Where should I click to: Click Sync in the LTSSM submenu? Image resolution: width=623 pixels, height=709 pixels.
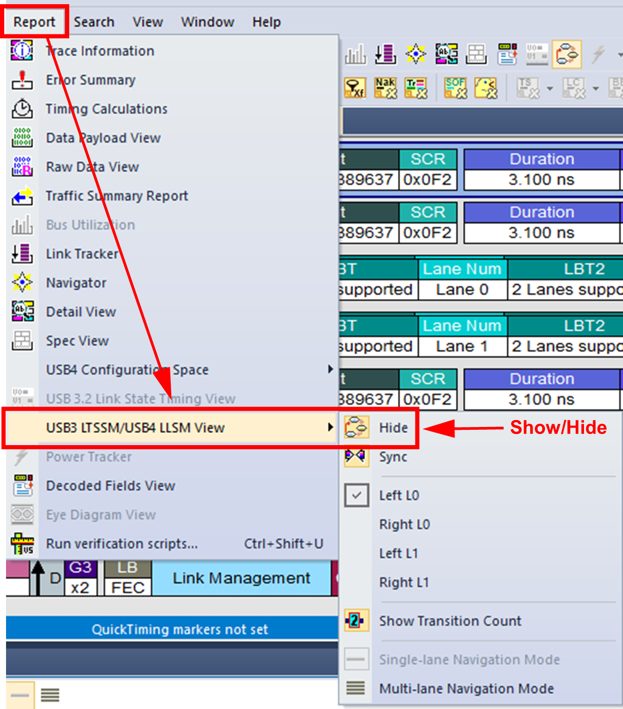point(480,457)
